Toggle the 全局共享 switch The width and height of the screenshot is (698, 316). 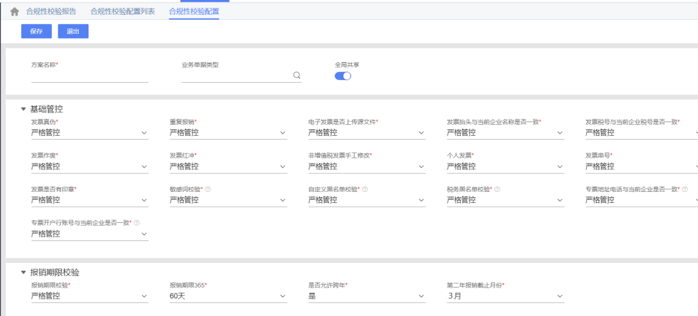pos(343,76)
